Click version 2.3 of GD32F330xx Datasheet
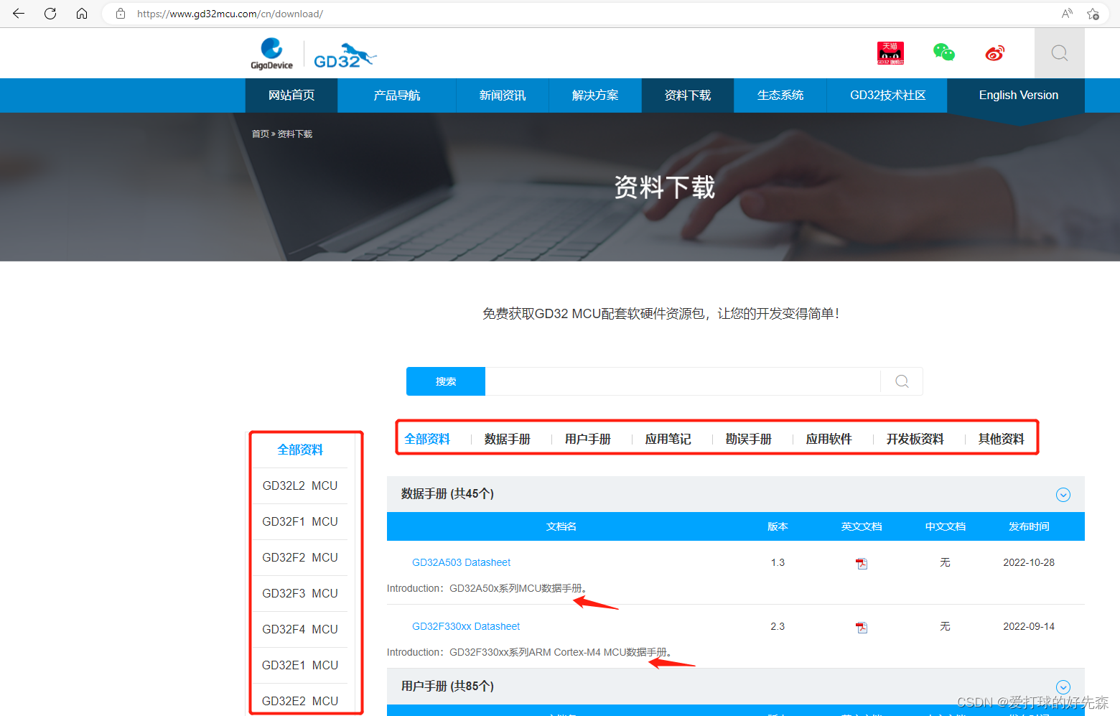 coord(778,626)
